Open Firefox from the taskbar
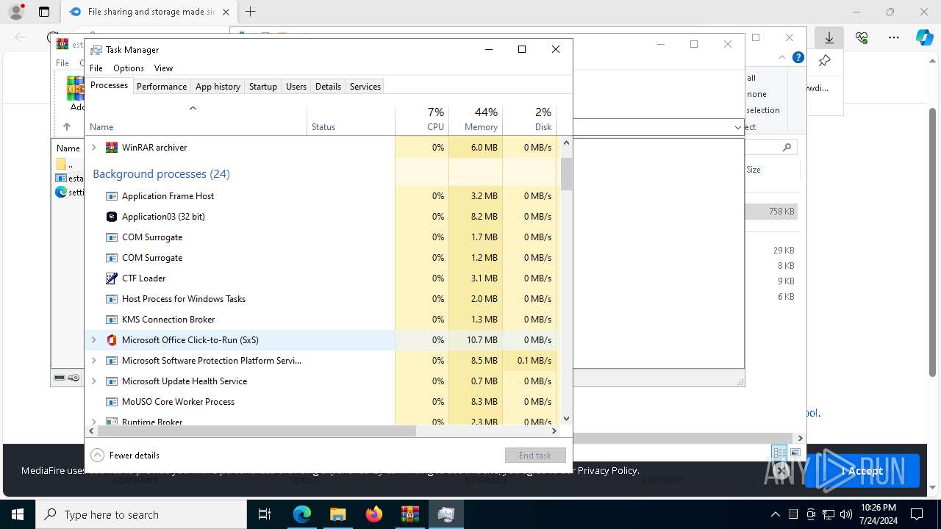Image resolution: width=941 pixels, height=529 pixels. tap(374, 514)
